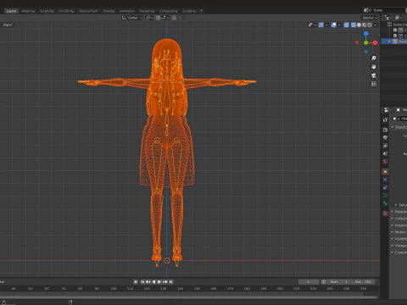This screenshot has width=407, height=305.
Task: Toggle X-ray mode
Action: [346, 25]
